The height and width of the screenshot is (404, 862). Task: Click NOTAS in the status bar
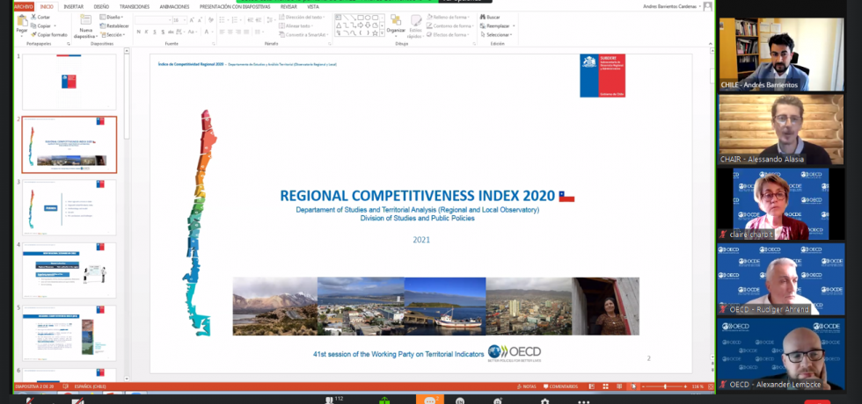tap(527, 386)
